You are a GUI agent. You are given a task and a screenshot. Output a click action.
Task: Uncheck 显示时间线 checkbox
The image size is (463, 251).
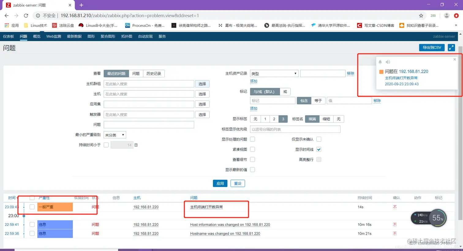coord(319,149)
